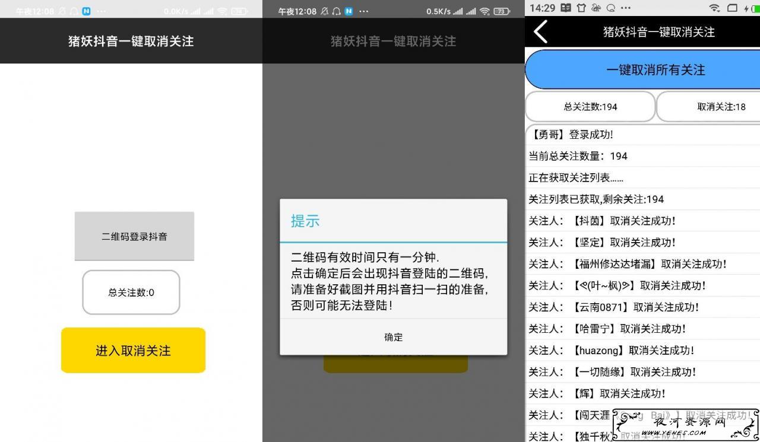The image size is (760, 442).
Task: Tap the blue N app icon in the left status bar
Action: [87, 11]
